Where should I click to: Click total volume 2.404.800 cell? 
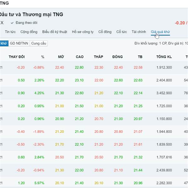pyautogui.click(x=164, y=80)
